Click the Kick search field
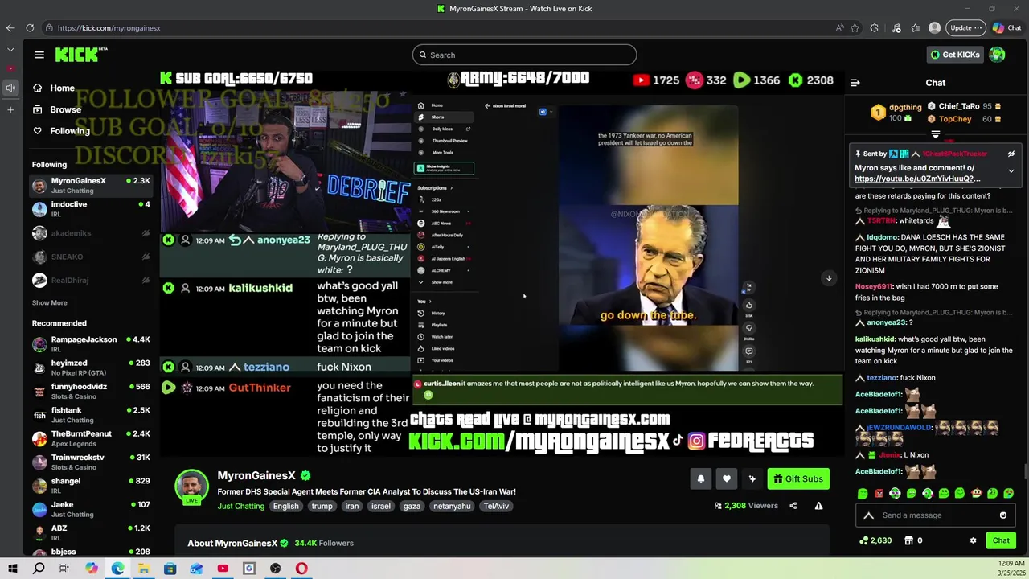This screenshot has width=1029, height=579. pyautogui.click(x=524, y=55)
